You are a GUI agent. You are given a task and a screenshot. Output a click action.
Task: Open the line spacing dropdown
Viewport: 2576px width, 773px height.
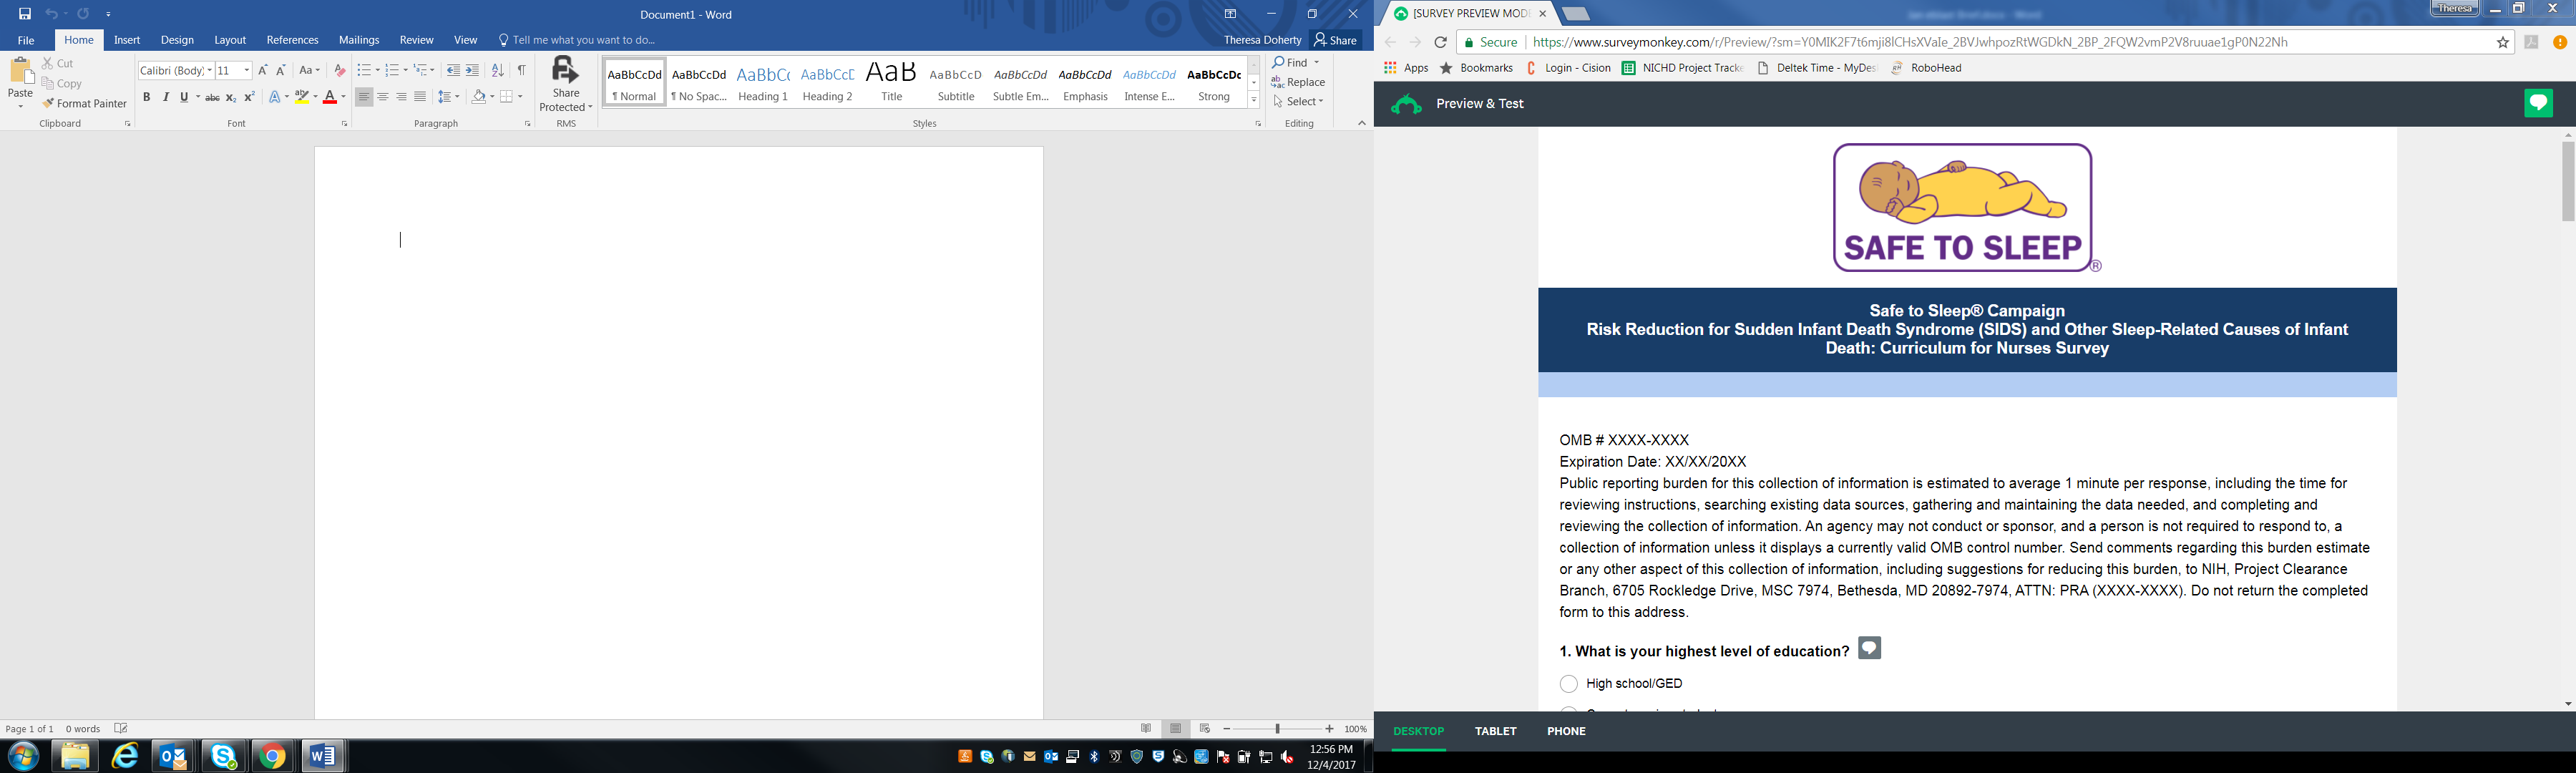click(x=449, y=97)
